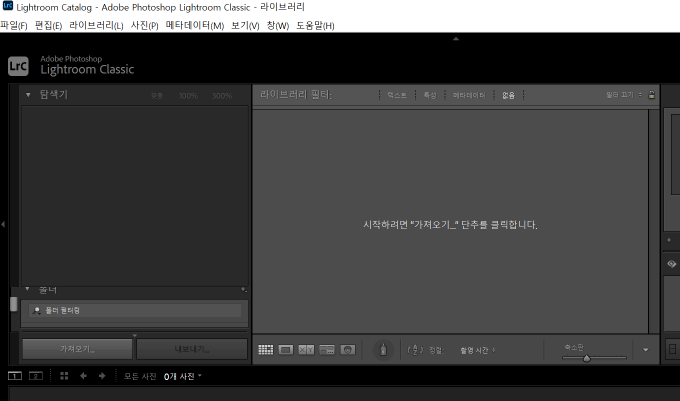This screenshot has height=401, width=680.
Task: Hide the left panel group arrow
Action: [x=2, y=224]
